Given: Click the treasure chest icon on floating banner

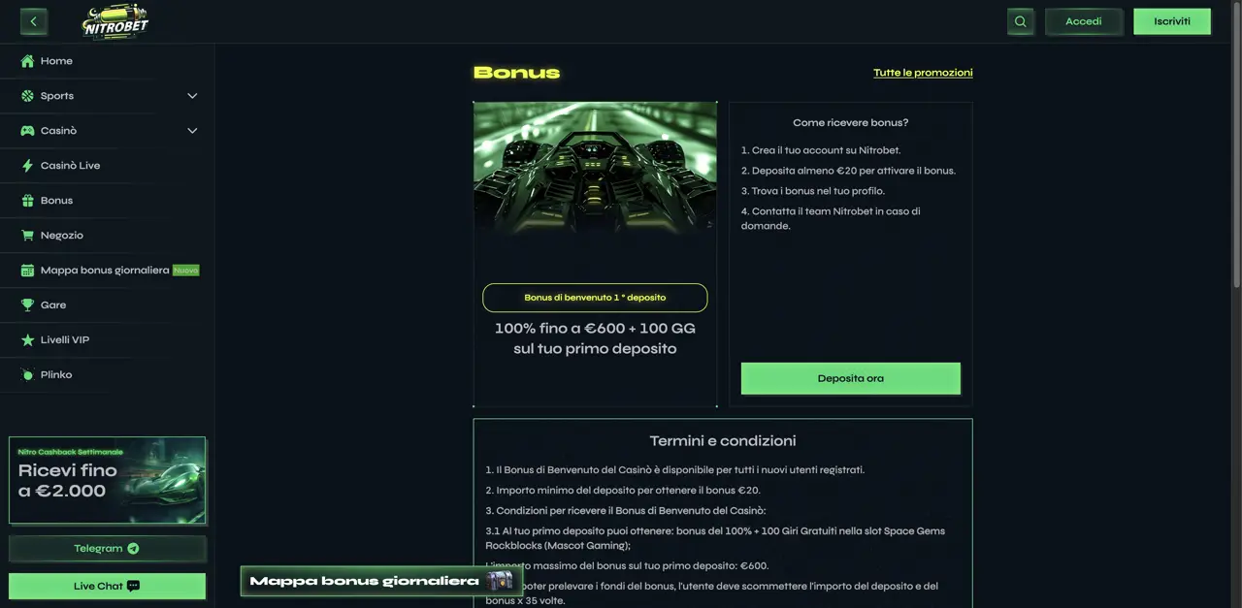Looking at the screenshot, I should [x=500, y=581].
